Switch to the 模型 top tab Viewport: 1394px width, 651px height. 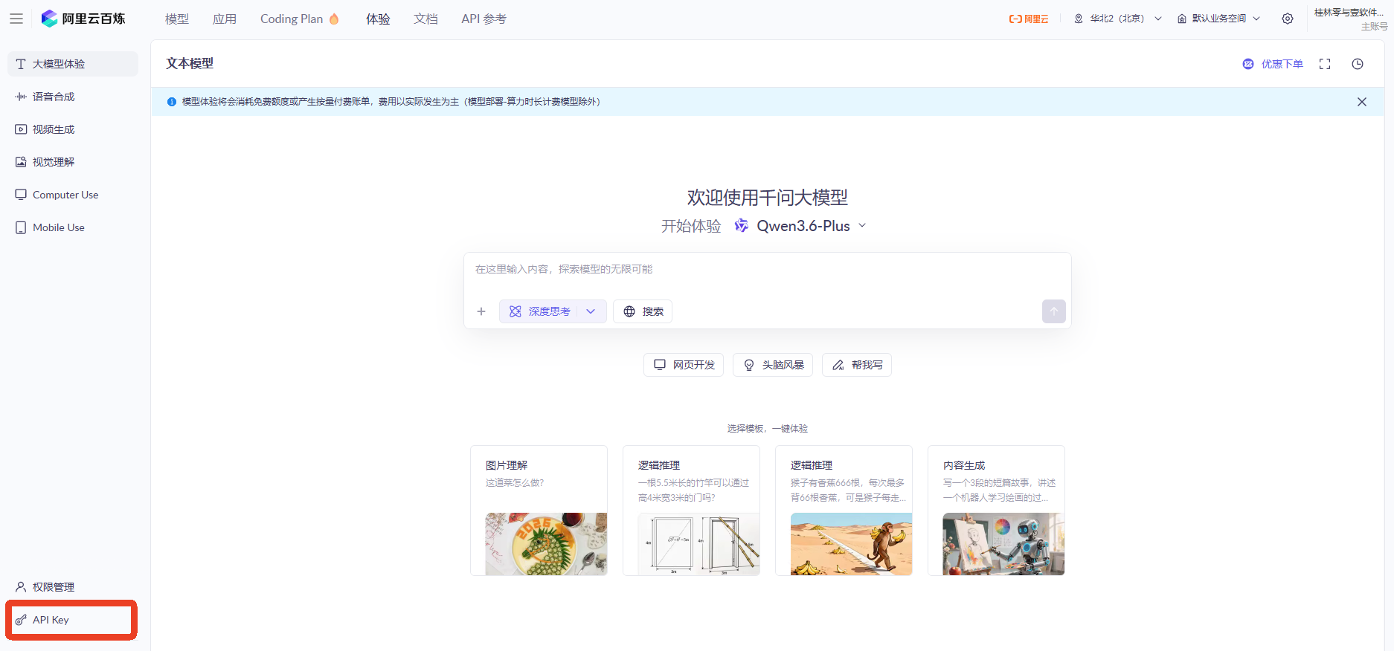(176, 19)
